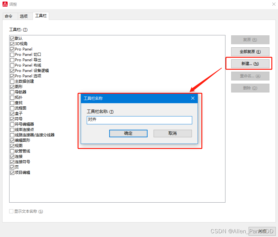Viewport: 278px width, 237px height.
Task: Uncheck the 视图 checkbox
Action: [x=12, y=146]
